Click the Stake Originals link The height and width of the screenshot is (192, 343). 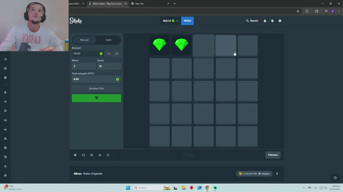[x=93, y=174]
